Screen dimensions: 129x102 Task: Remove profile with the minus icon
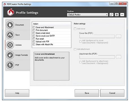[122, 15]
